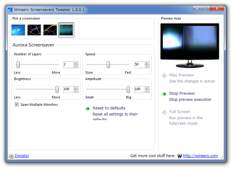Decrease Number of Layers with down arrow
233x169 pixels.
[x=76, y=66]
